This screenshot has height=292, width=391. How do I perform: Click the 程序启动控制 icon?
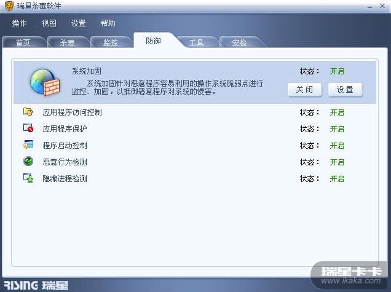(28, 144)
